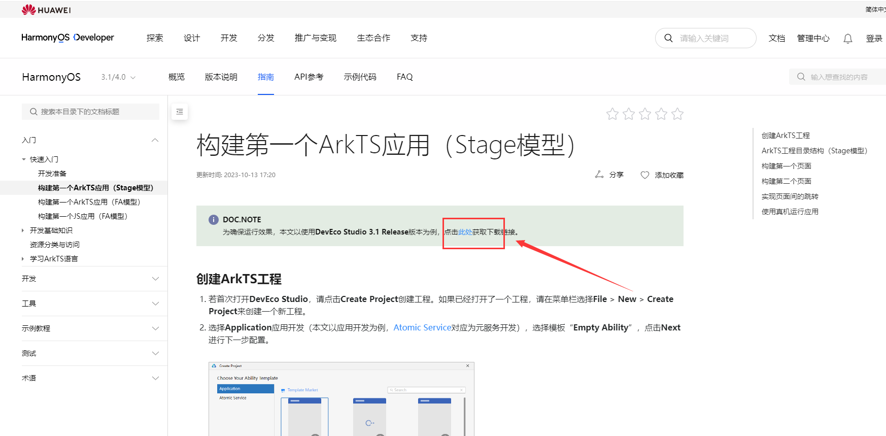Open 构建第一个JS应用（FA模型）
886x436 pixels.
pyautogui.click(x=83, y=216)
